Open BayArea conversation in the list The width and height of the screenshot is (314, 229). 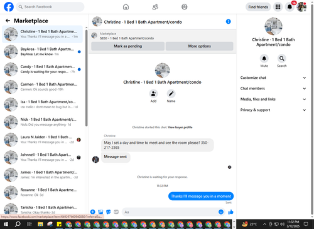(42, 52)
